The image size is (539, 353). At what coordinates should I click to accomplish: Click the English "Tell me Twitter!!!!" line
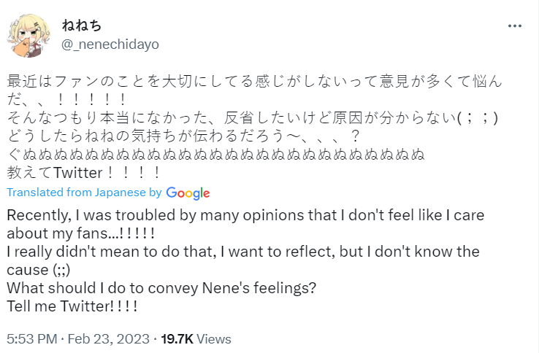(x=72, y=306)
